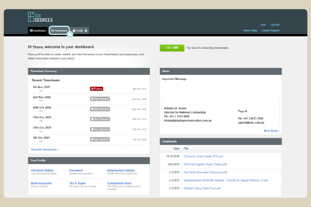Download the WorkSafe Scheme guide pdf
This screenshot has height=207, width=311.
226,180
